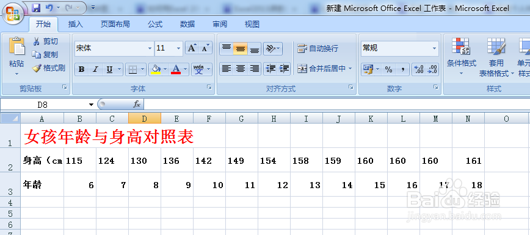Toggle middle vertical alignment

[241, 49]
